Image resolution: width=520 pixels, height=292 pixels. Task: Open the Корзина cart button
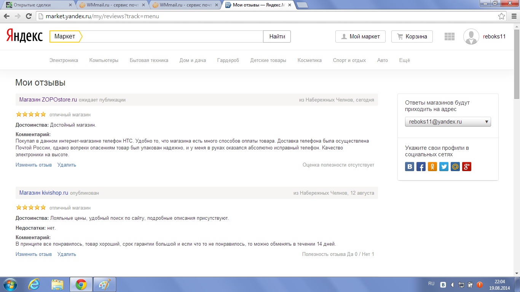pyautogui.click(x=412, y=36)
